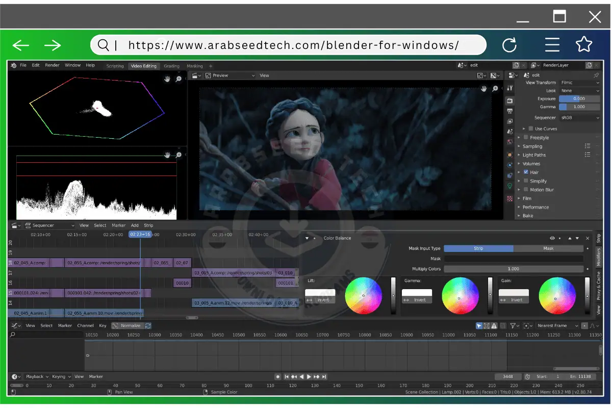Viewport: 612px width, 408px height.
Task: Select Mask as mask input type
Action: [548, 248]
